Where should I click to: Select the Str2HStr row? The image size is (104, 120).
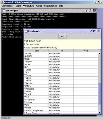click(x=61, y=56)
